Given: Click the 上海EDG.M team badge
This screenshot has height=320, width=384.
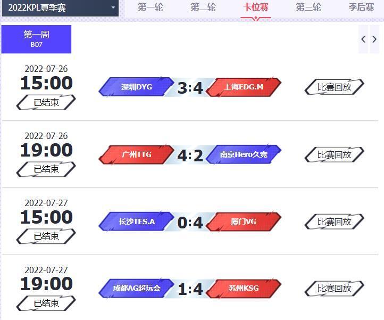Looking at the screenshot, I should (244, 87).
